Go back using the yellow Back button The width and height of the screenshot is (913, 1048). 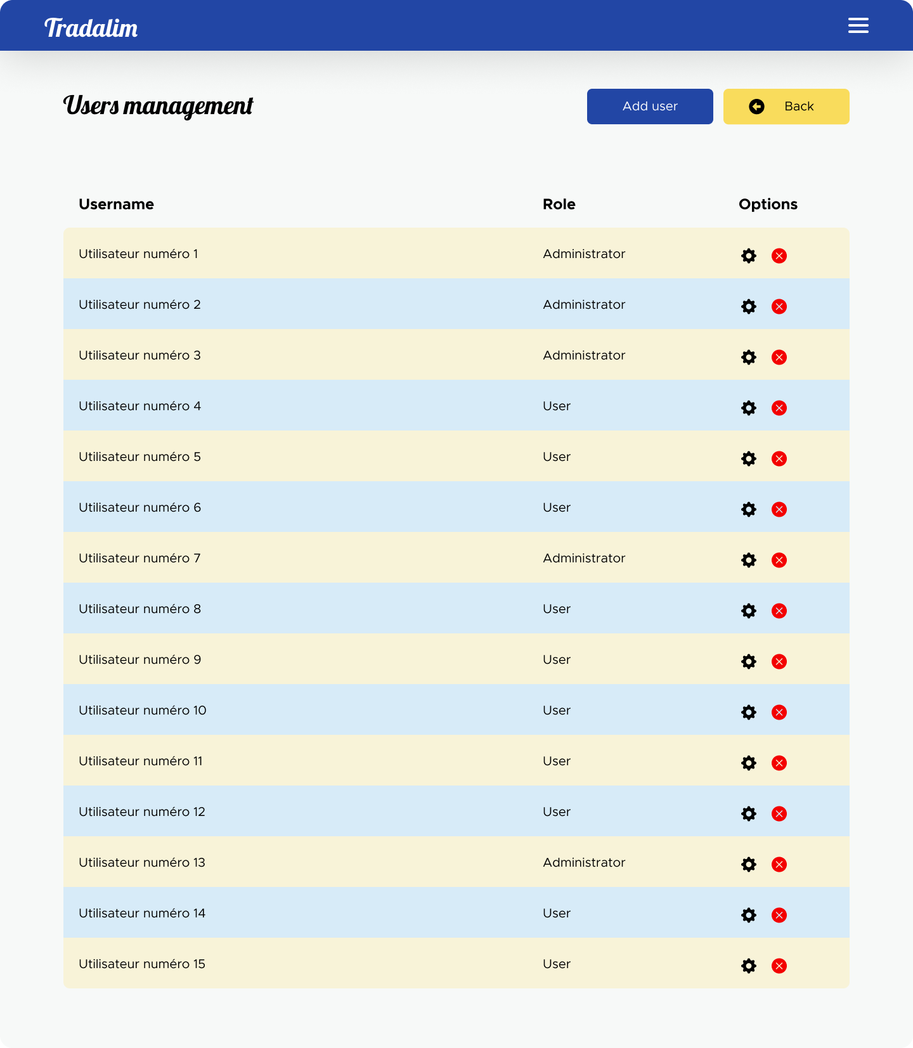pos(786,107)
